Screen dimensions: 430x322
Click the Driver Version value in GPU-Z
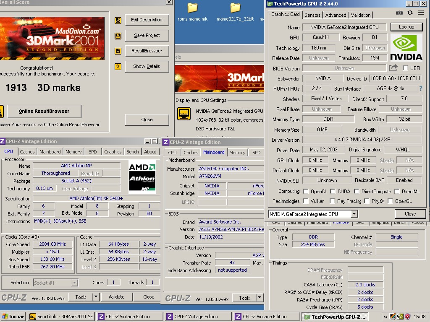coord(362,140)
